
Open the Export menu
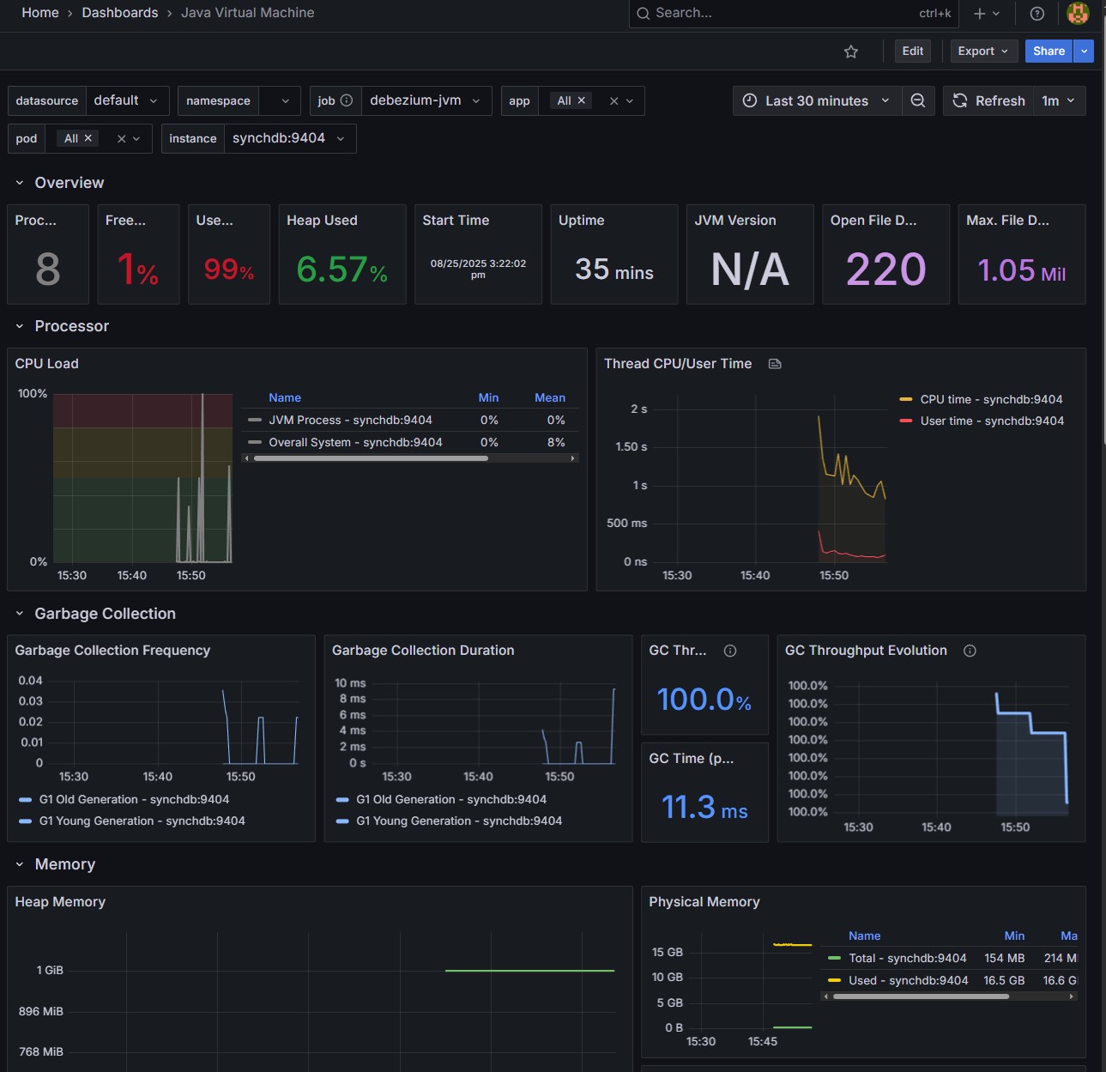click(982, 51)
